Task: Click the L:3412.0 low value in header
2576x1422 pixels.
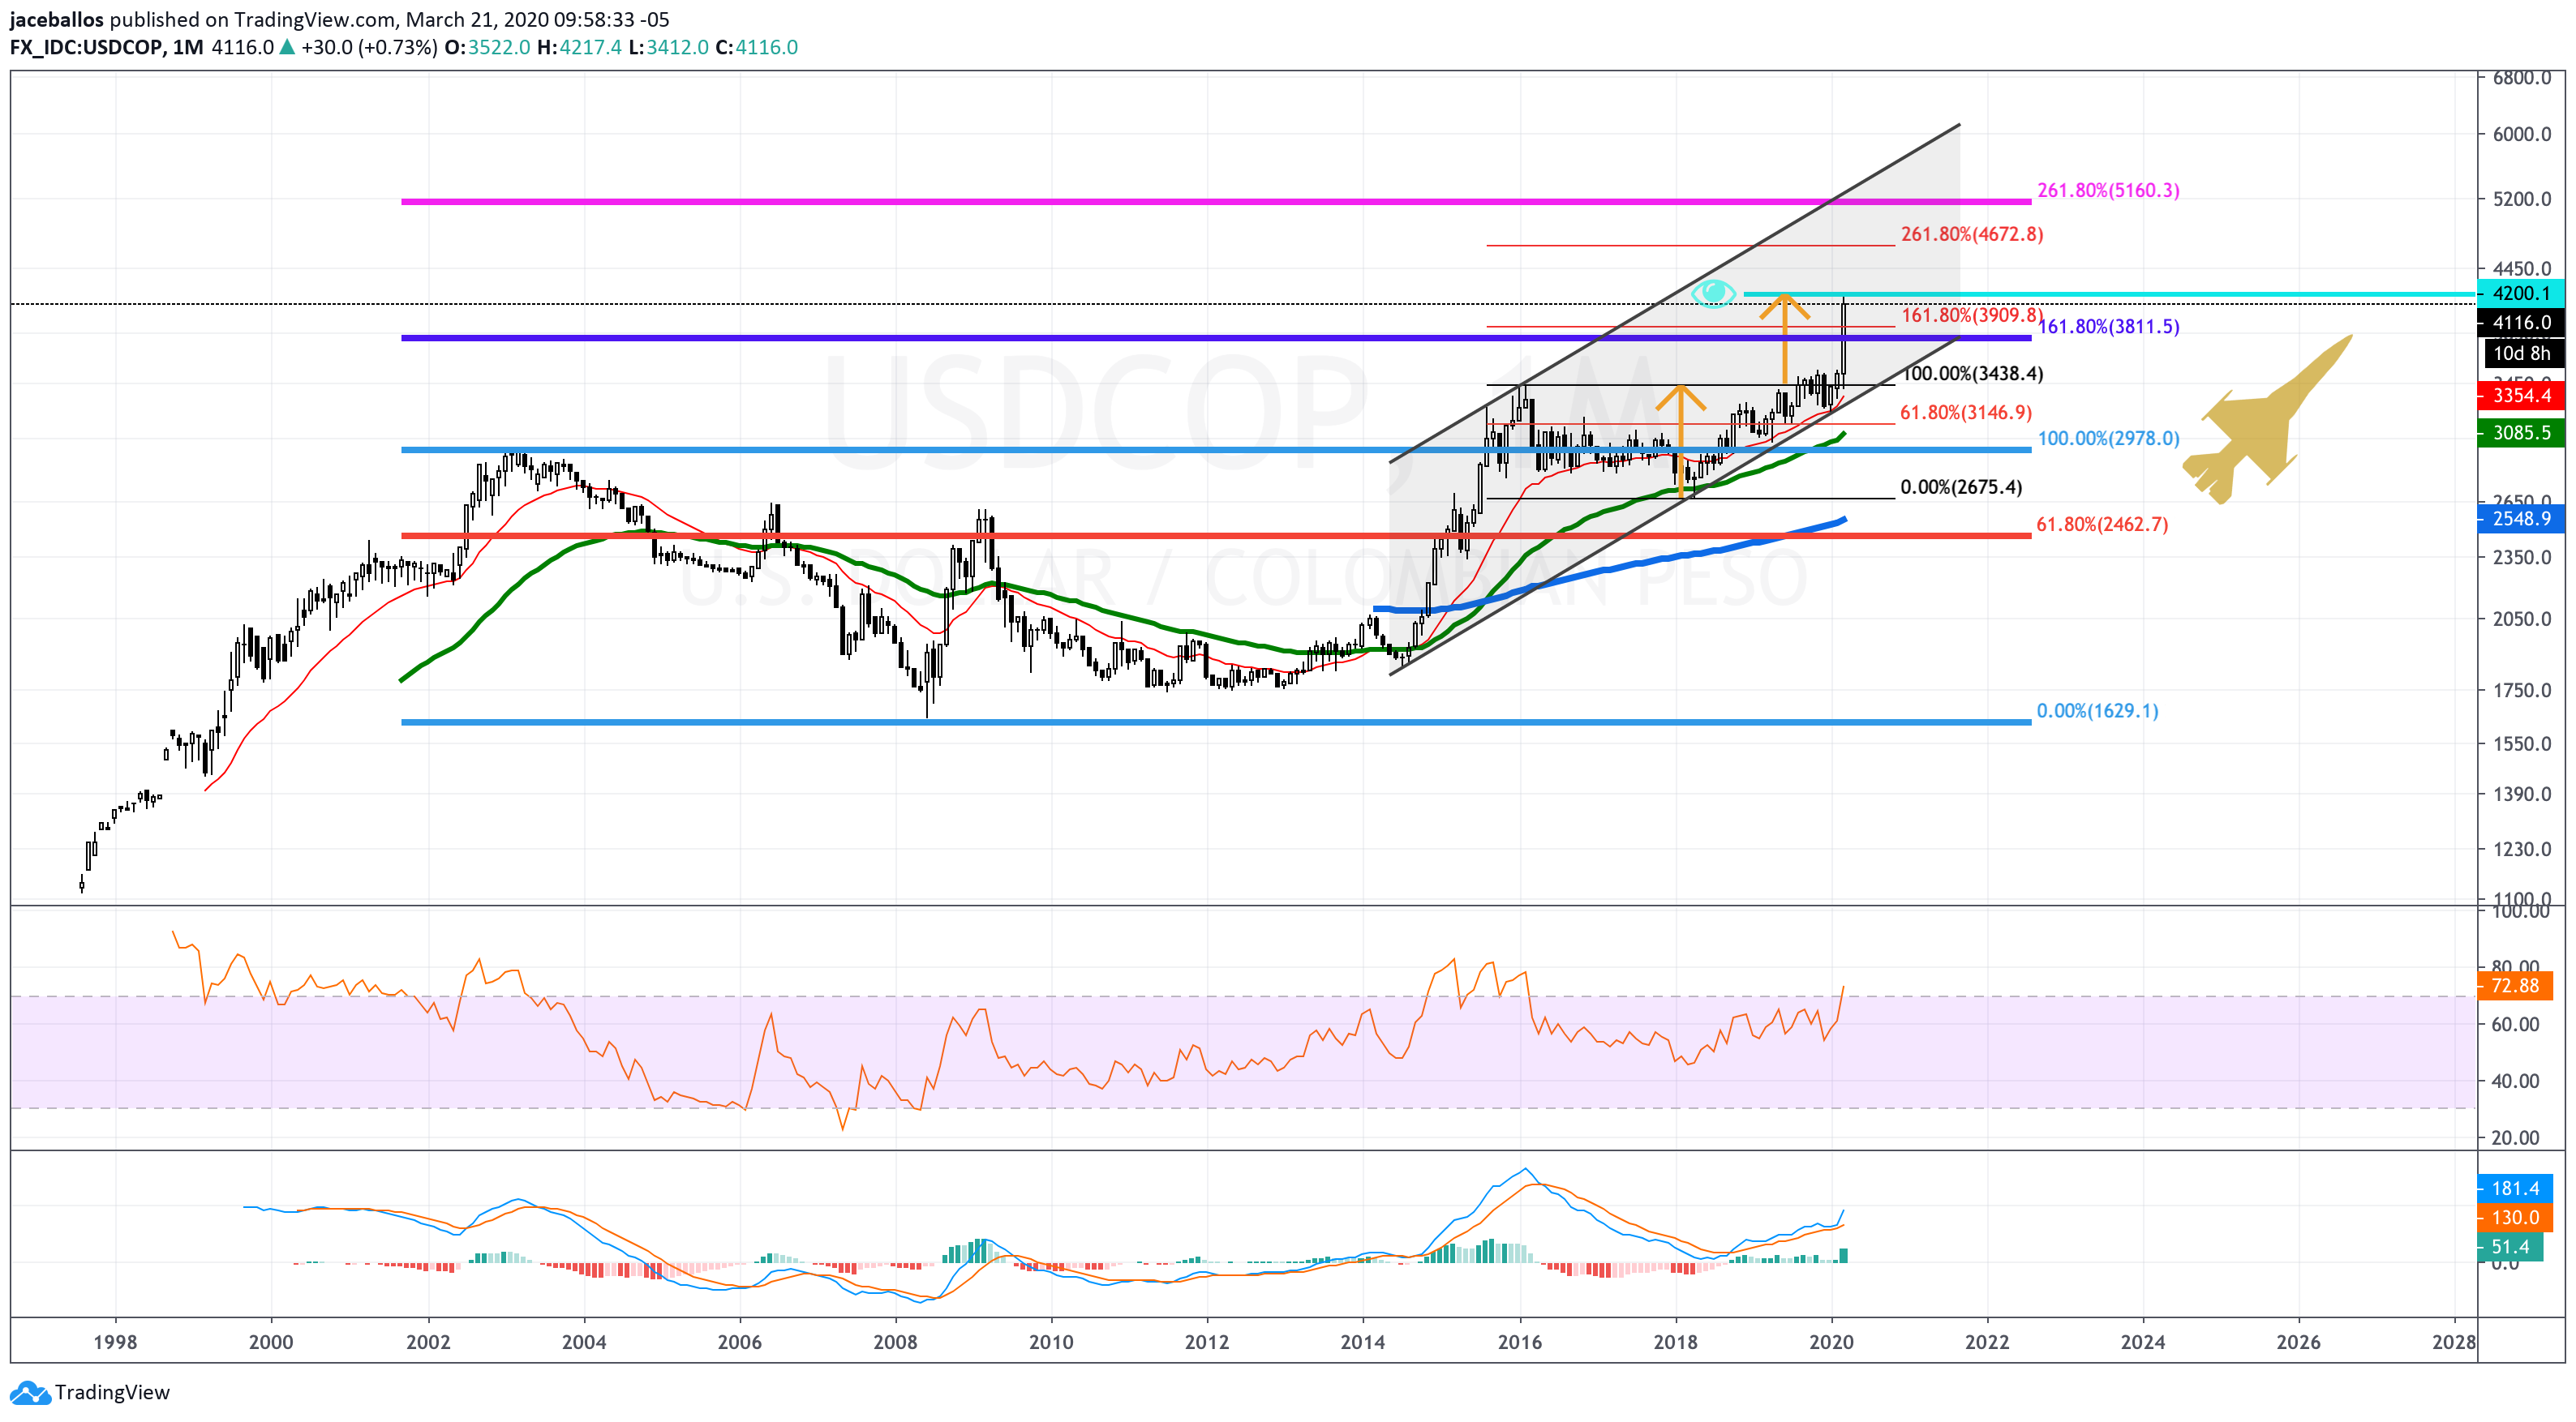Action: click(x=668, y=47)
